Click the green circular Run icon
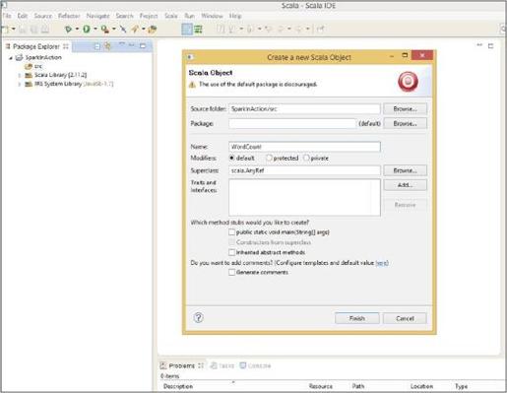 coord(87,30)
